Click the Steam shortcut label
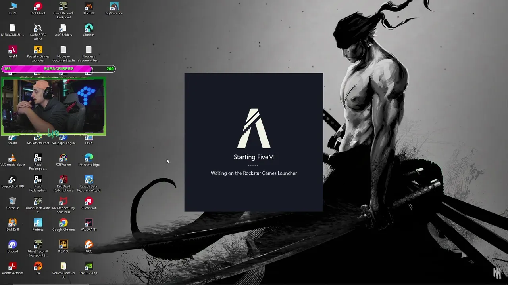508x285 pixels. 13,143
